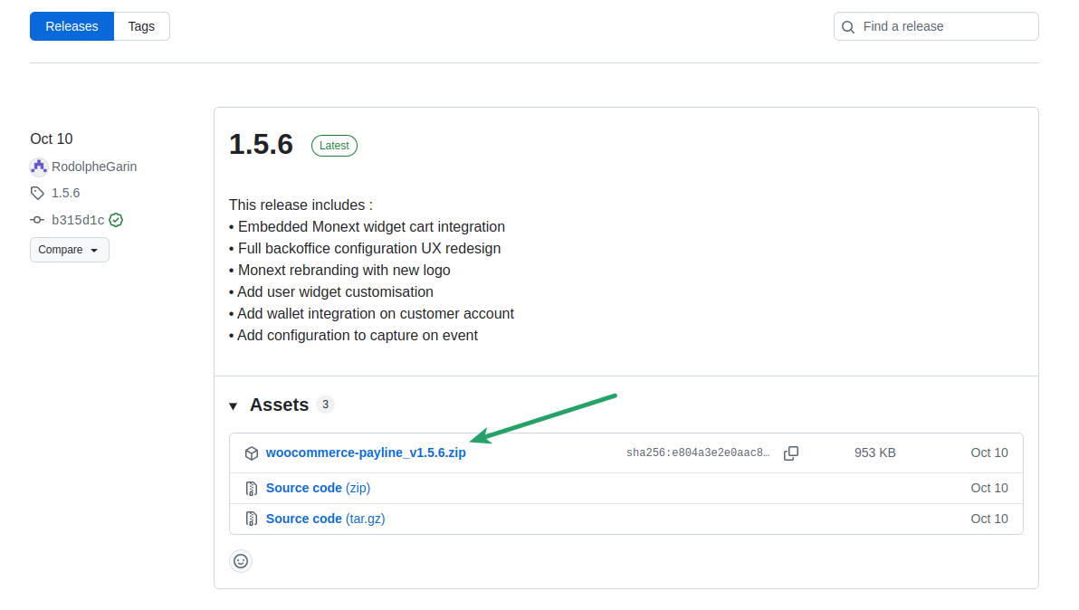
Task: Add a reaction with the smiley button
Action: (241, 561)
